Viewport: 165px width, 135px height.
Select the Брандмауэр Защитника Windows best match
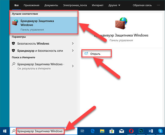pos(44,25)
